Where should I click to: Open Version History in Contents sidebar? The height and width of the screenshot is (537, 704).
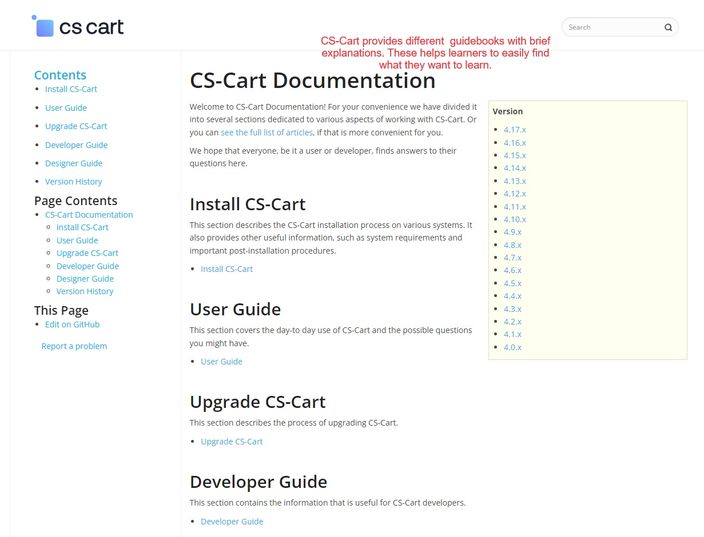73,182
